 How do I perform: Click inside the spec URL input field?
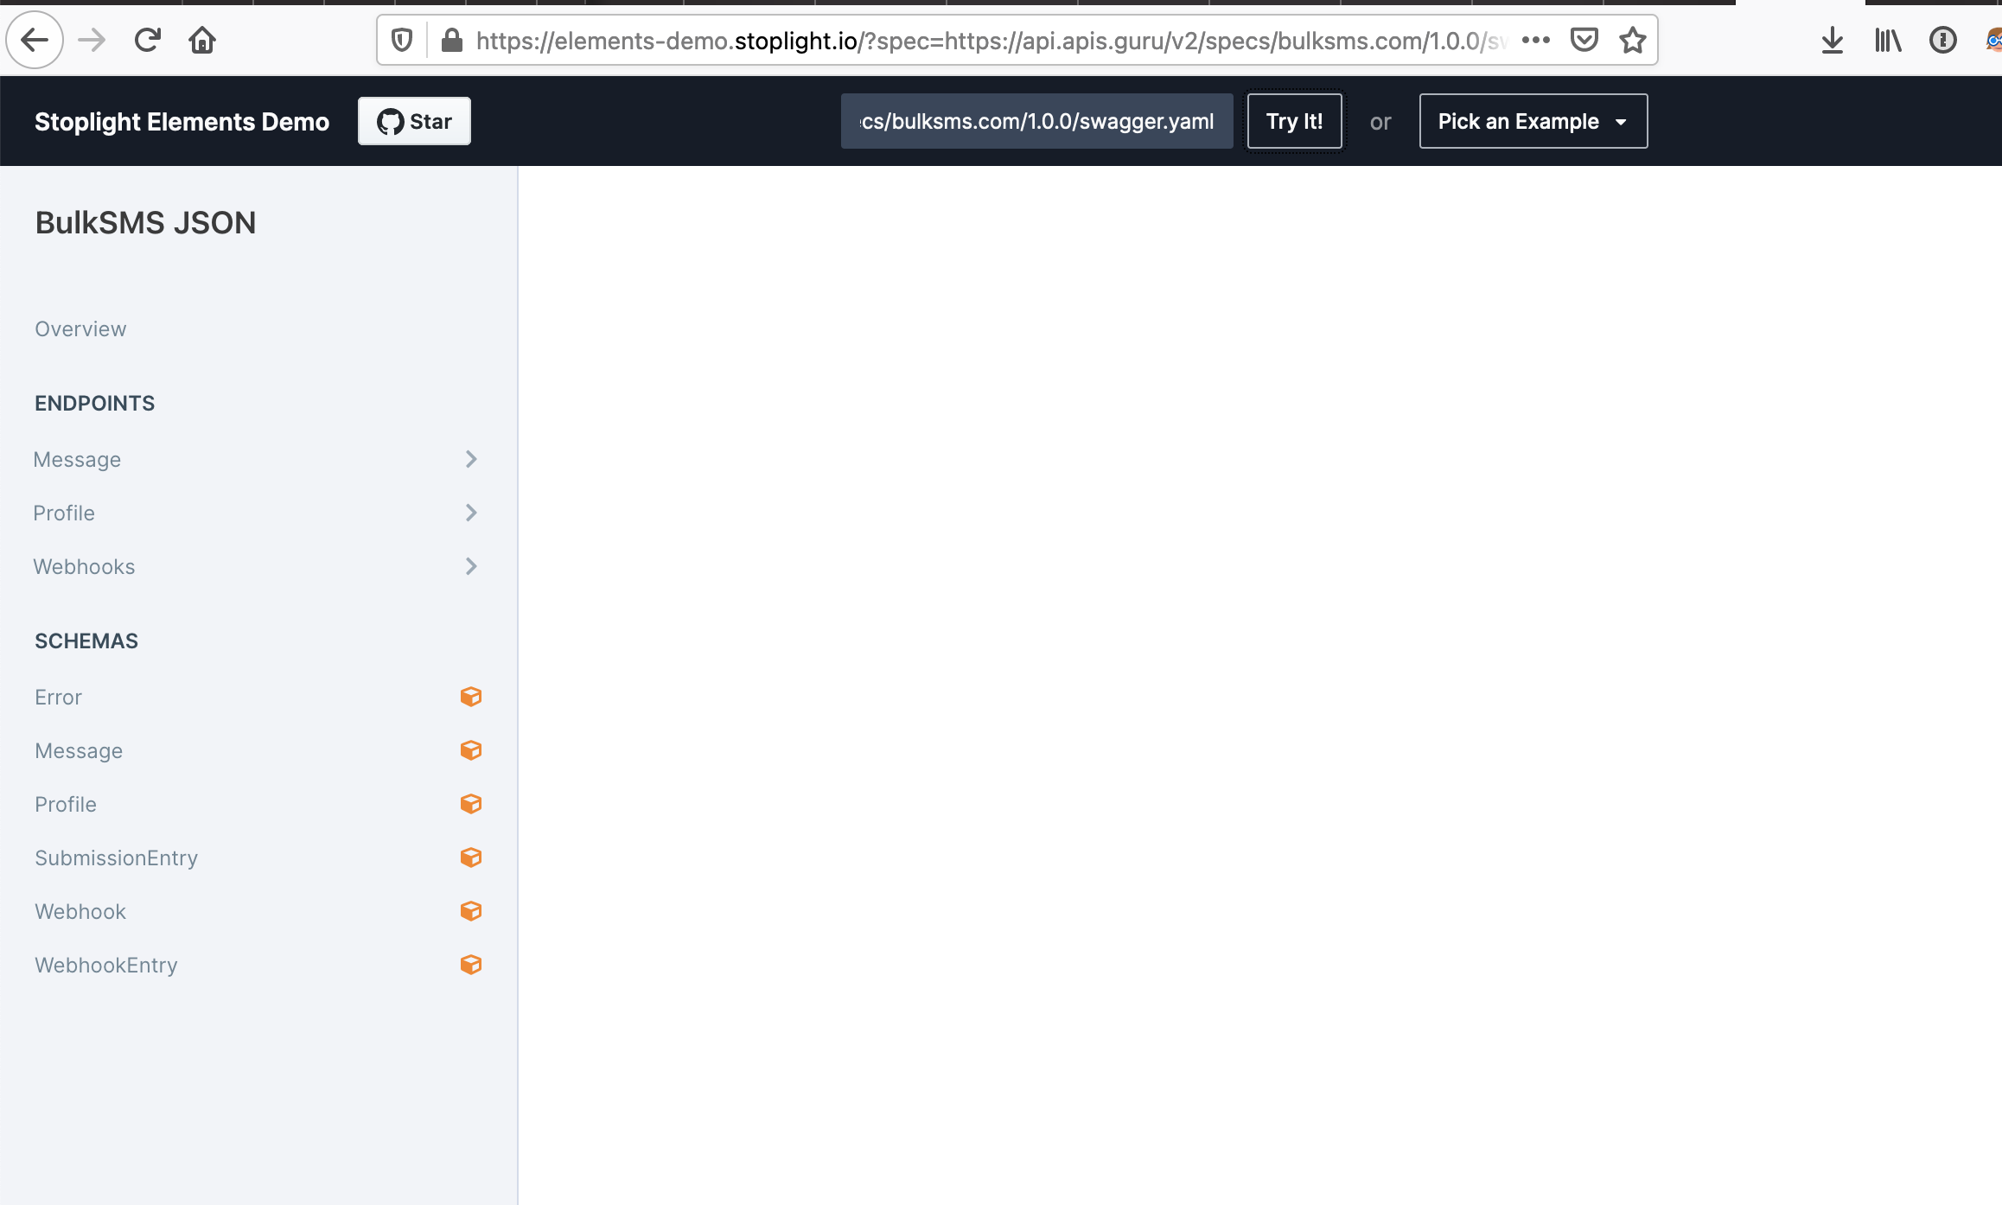1036,121
